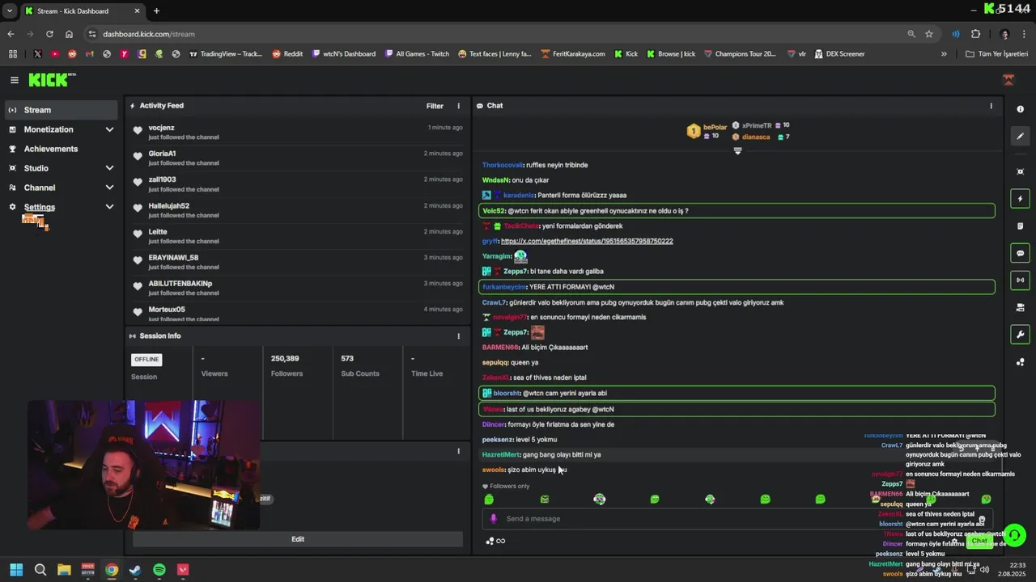Click the Filter button in Activity Feed
The image size is (1036, 582).
click(x=435, y=106)
